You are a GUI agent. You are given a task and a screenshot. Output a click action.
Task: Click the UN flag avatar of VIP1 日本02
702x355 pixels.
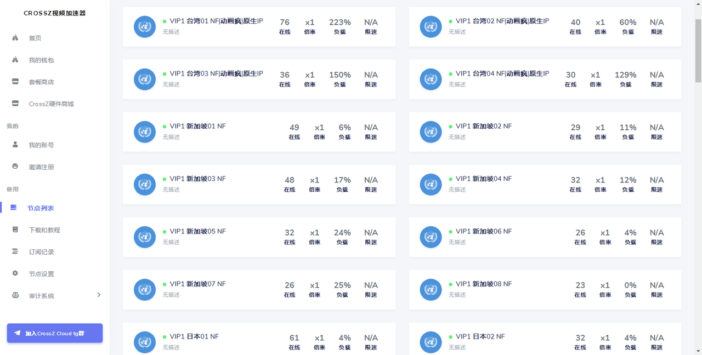point(431,342)
